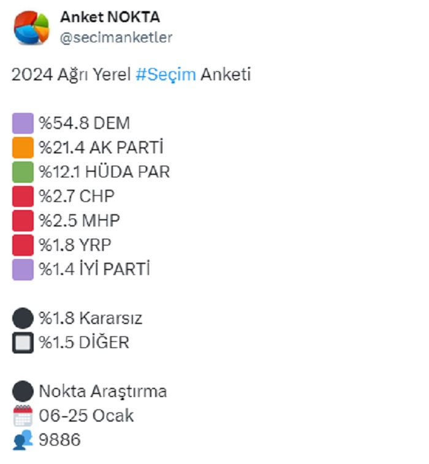Click the people icon next to 9886
This screenshot has height=464, width=429.
tap(23, 439)
